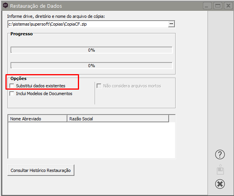Open Consultar Histórico Restauração
234x196 pixels.
pos(41,170)
